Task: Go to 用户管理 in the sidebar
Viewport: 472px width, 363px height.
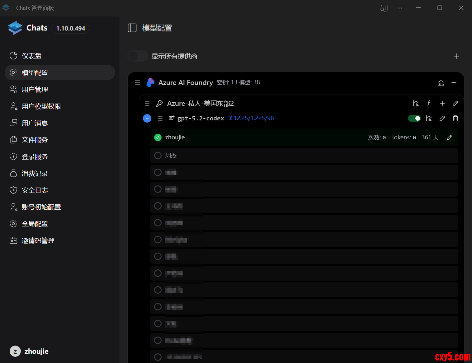Action: coord(35,90)
